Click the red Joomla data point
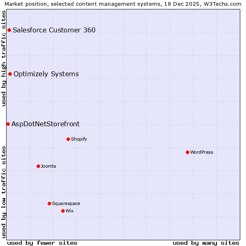 (38, 166)
